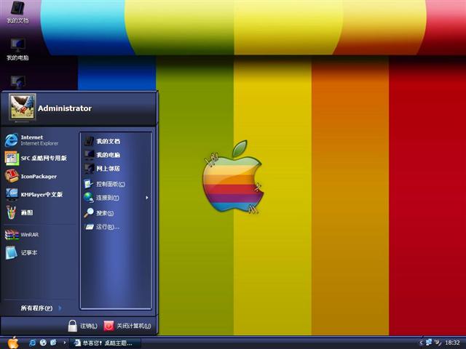This screenshot has width=466, height=349.
Task: Click the 18:32 clock
Action: point(452,342)
